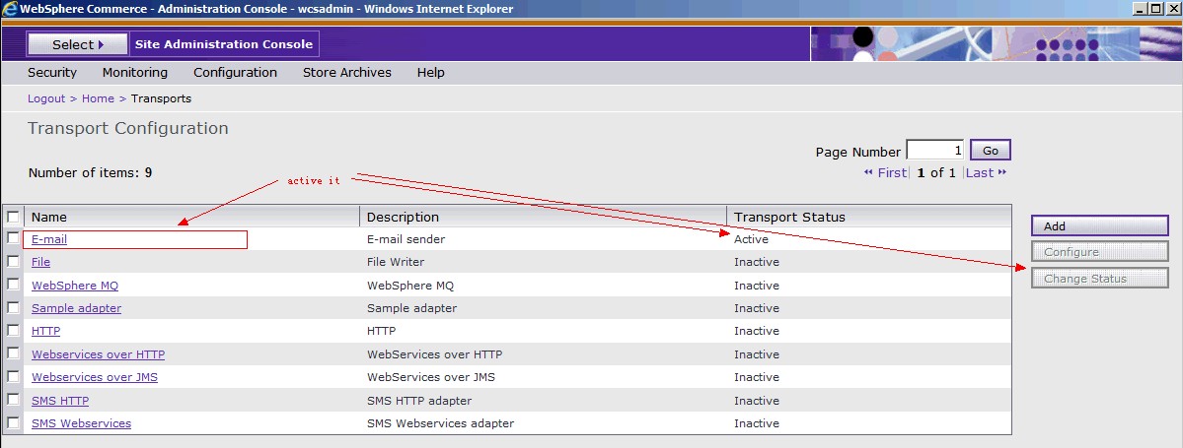Expand the Configuration menu
The image size is (1183, 448).
[x=235, y=72]
